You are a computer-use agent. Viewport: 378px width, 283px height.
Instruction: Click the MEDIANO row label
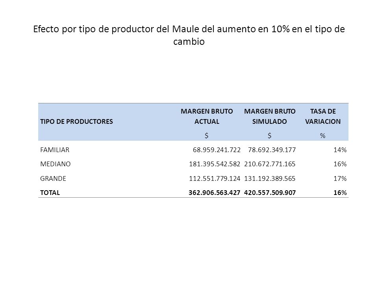tap(55, 164)
